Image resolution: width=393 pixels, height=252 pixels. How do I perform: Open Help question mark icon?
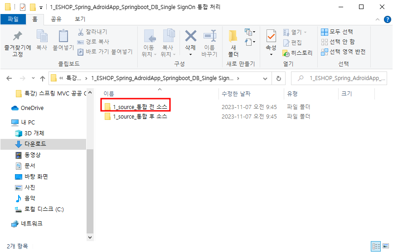[388, 19]
